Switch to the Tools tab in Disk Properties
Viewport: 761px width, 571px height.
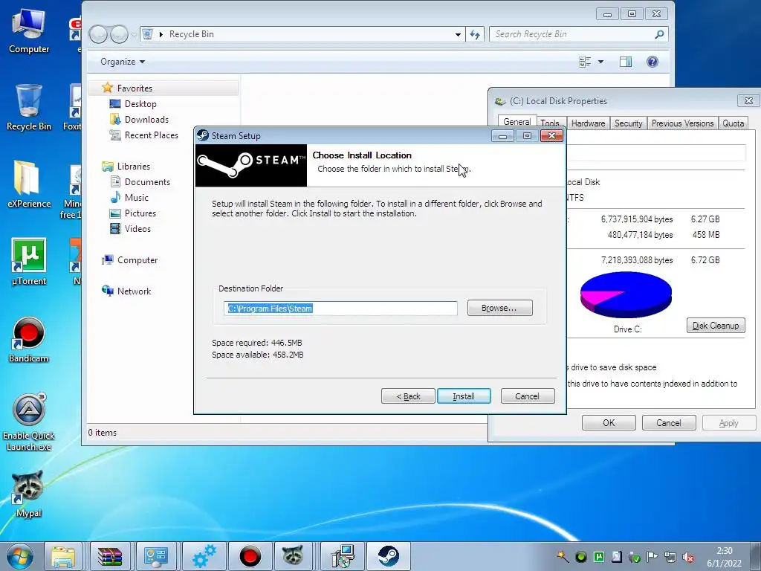click(550, 123)
